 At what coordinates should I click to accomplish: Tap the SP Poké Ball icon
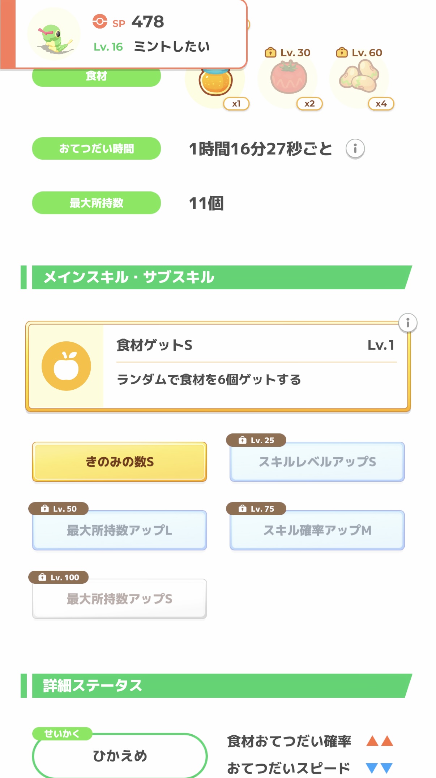tap(100, 22)
